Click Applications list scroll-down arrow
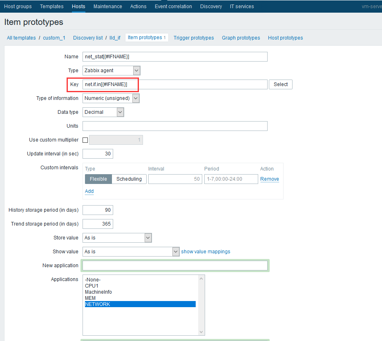The width and height of the screenshot is (382, 341). pyautogui.click(x=201, y=332)
